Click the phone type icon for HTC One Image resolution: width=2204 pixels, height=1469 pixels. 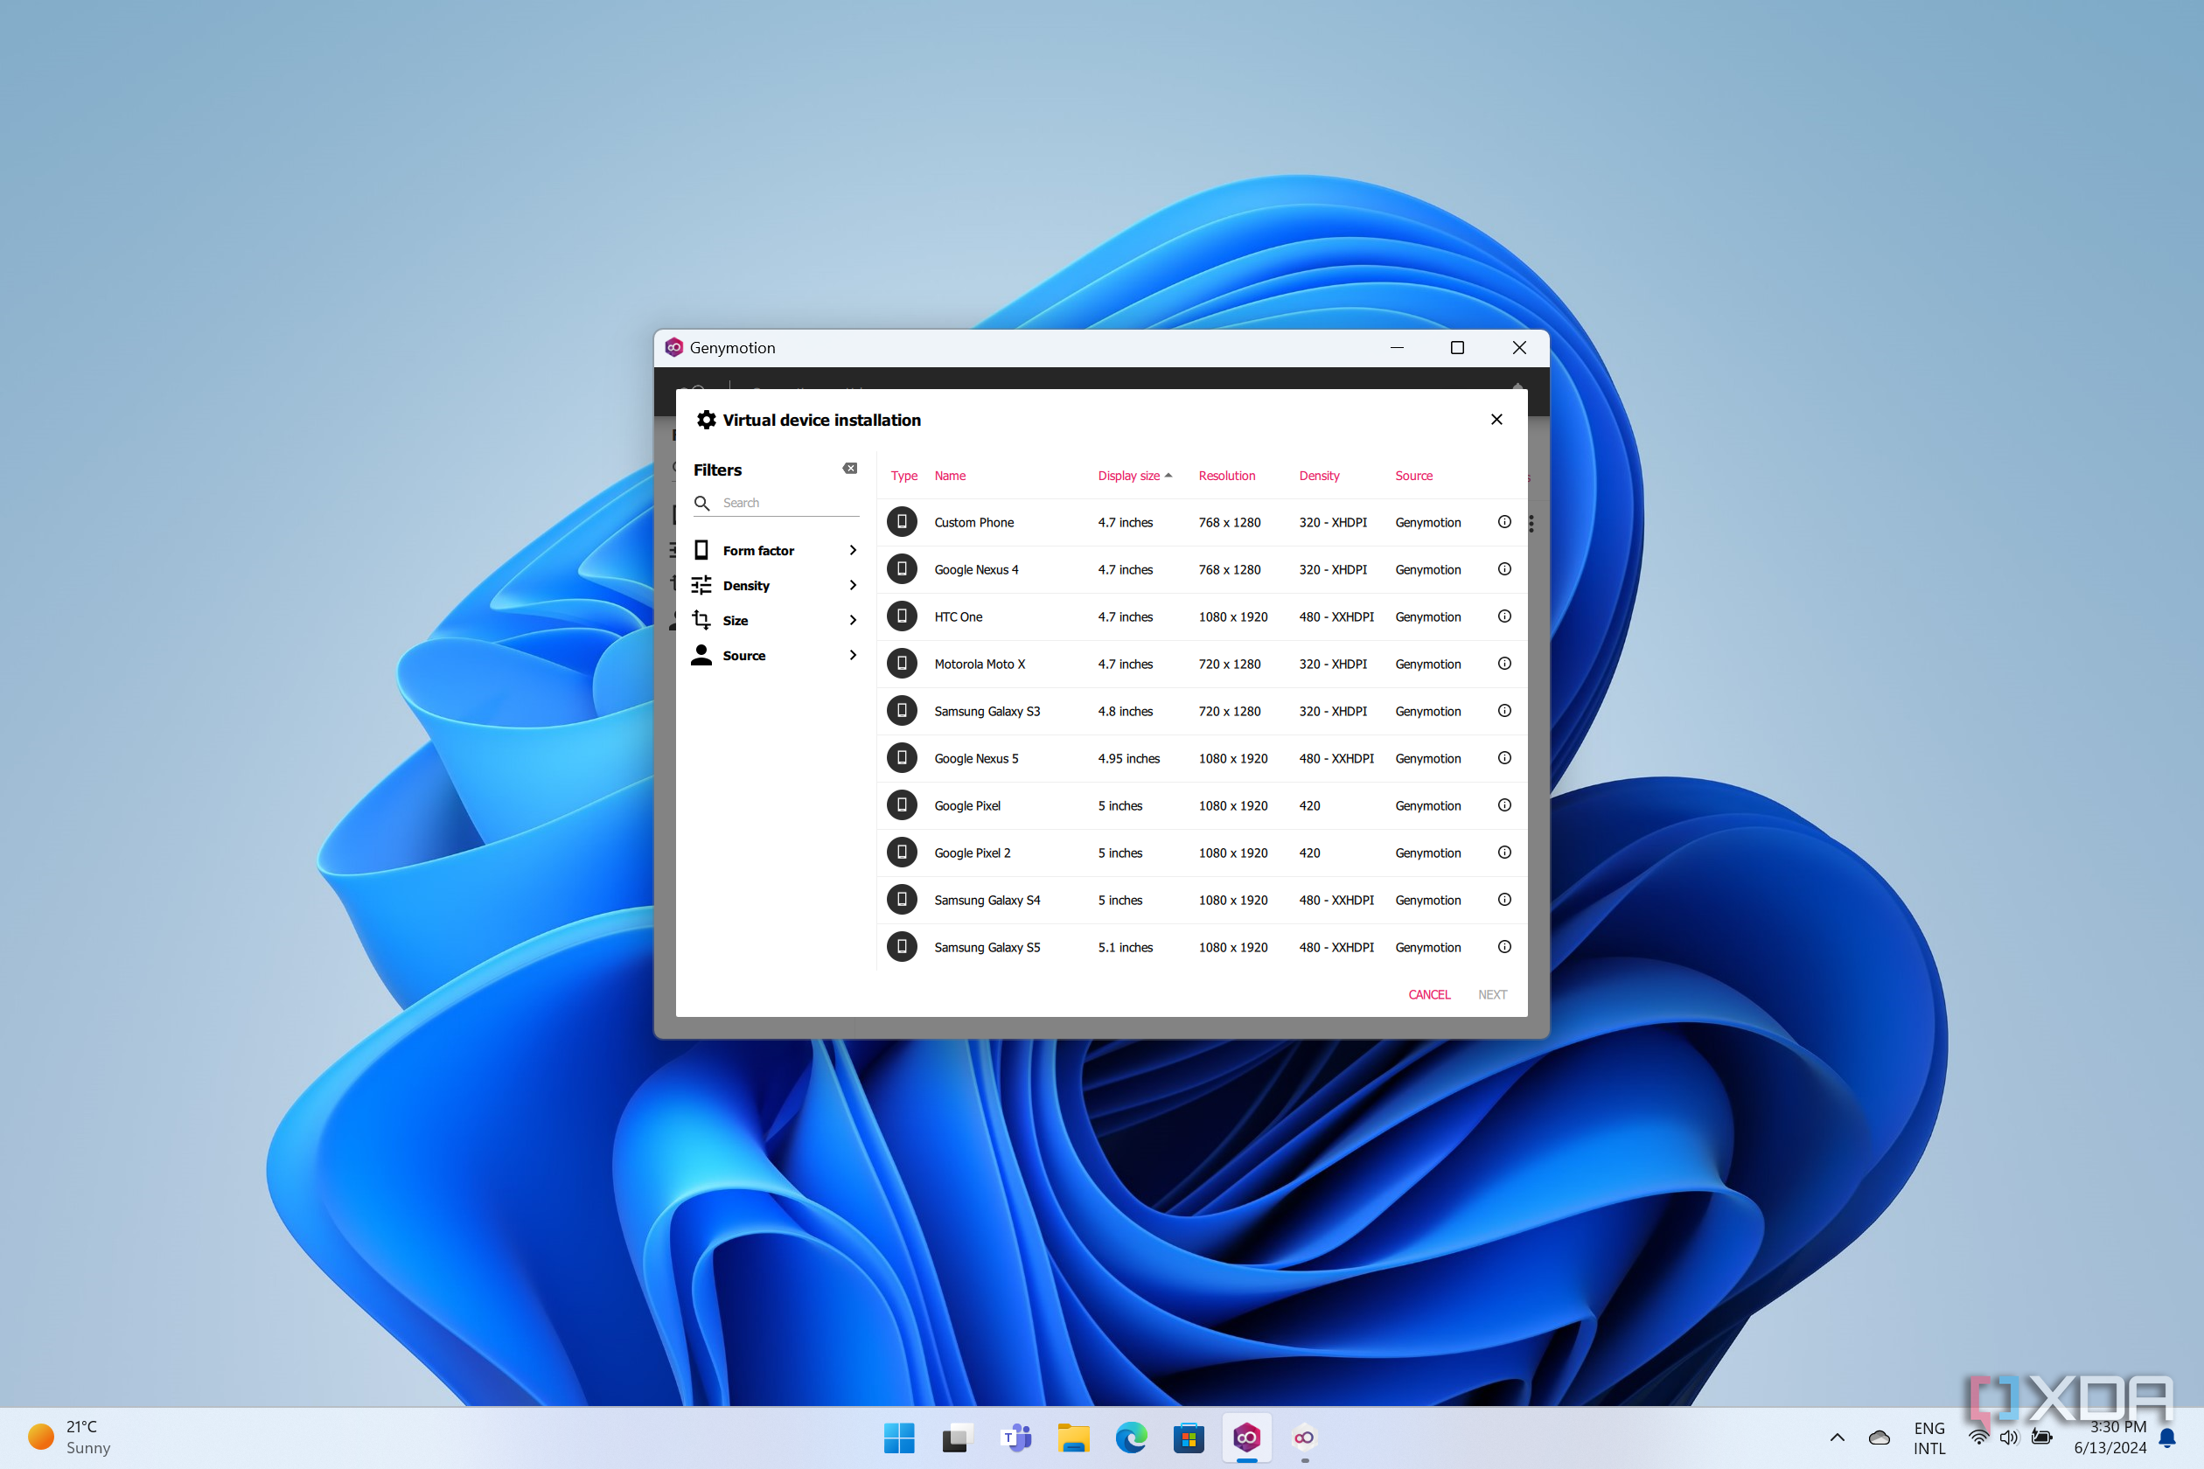pos(902,616)
